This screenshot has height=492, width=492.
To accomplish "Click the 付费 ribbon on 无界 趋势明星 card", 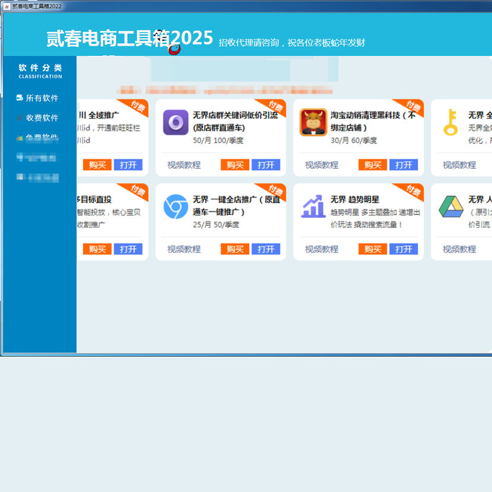I will pyautogui.click(x=412, y=191).
